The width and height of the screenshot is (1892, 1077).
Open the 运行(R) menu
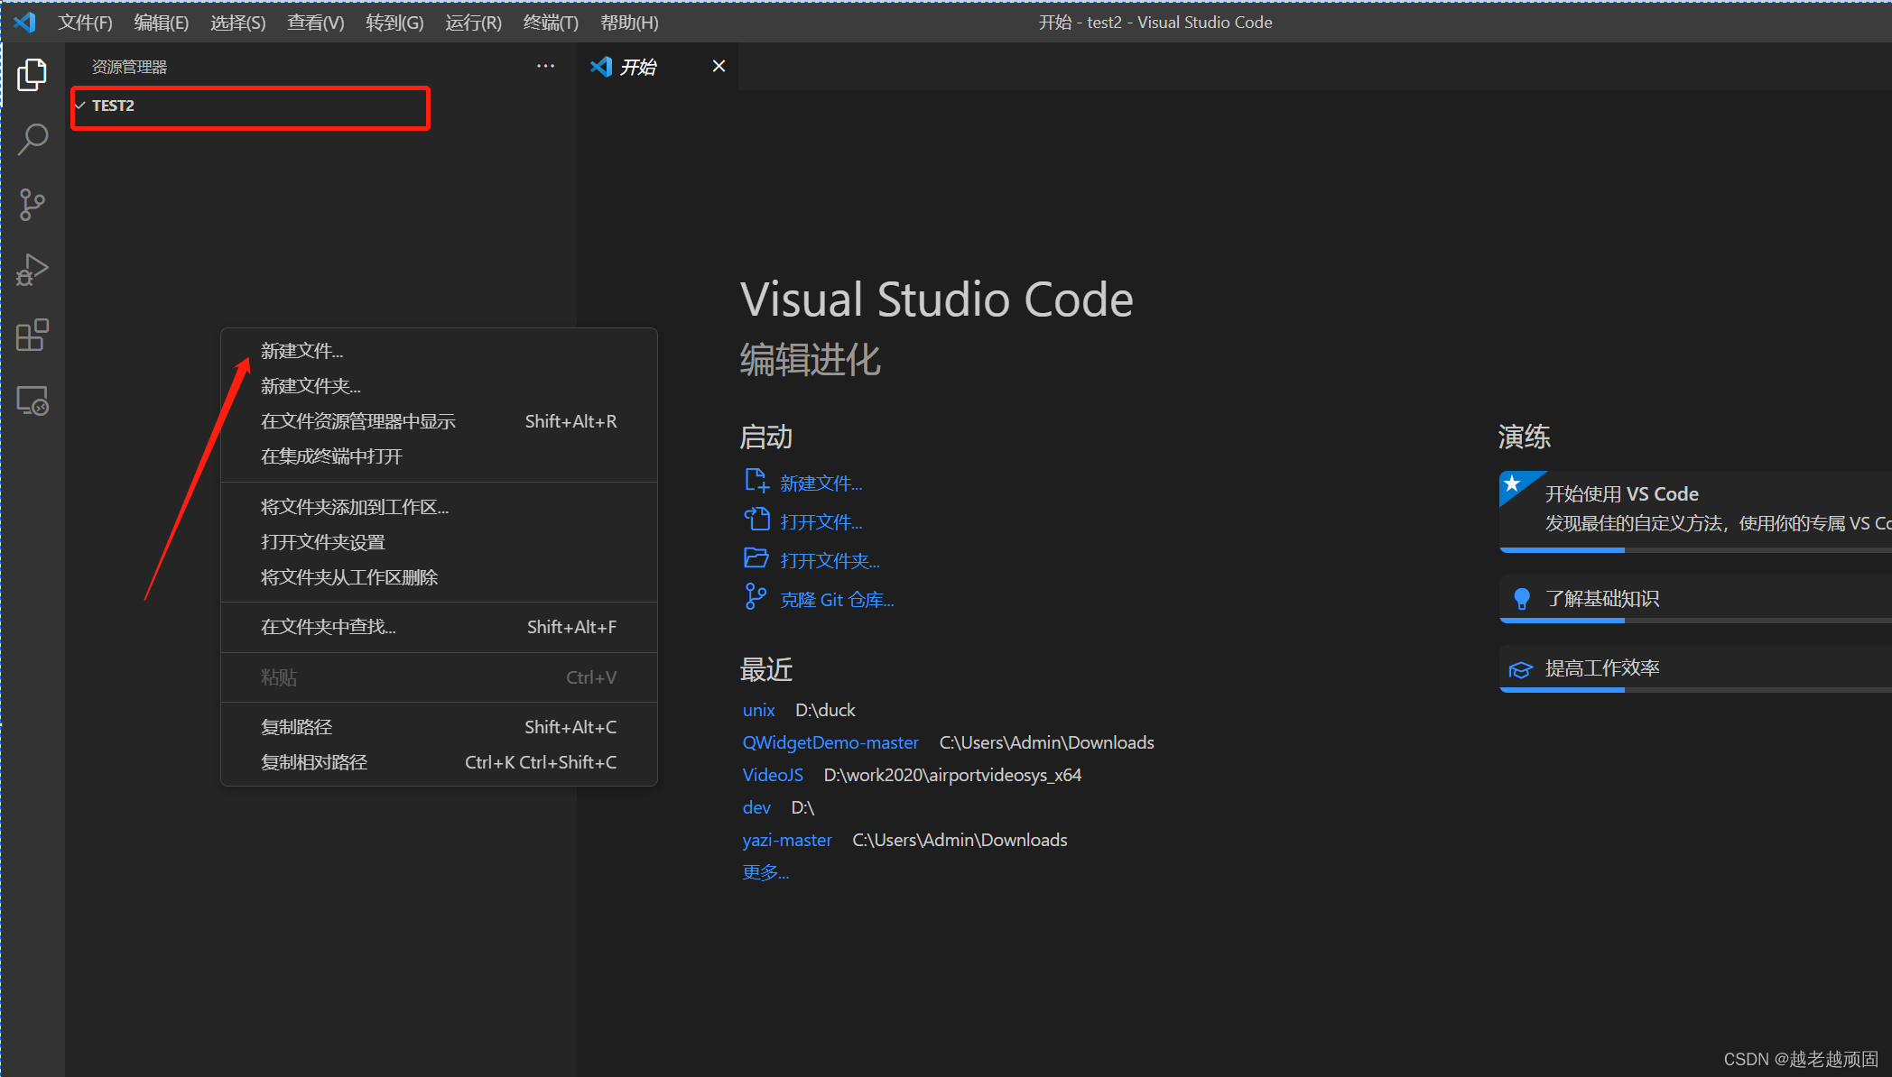pyautogui.click(x=473, y=23)
